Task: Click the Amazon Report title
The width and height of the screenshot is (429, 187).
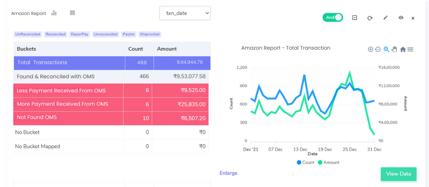Action: pos(29,13)
